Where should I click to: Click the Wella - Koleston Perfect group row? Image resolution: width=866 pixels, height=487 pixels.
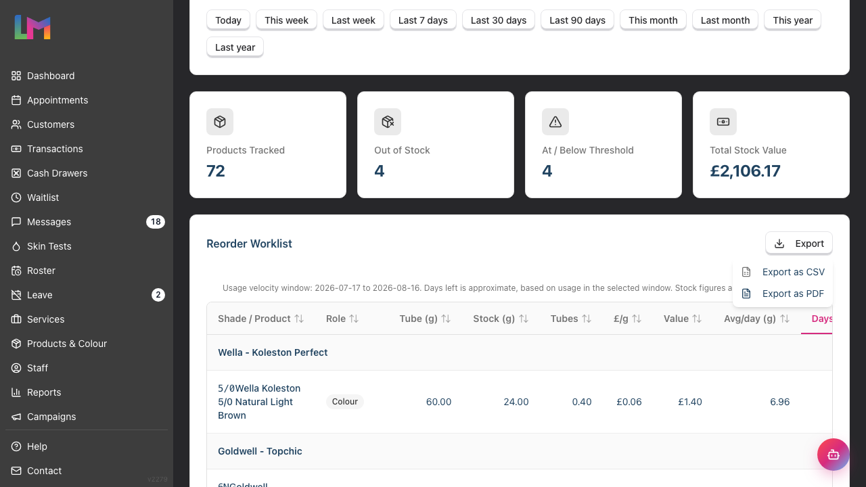(520, 352)
